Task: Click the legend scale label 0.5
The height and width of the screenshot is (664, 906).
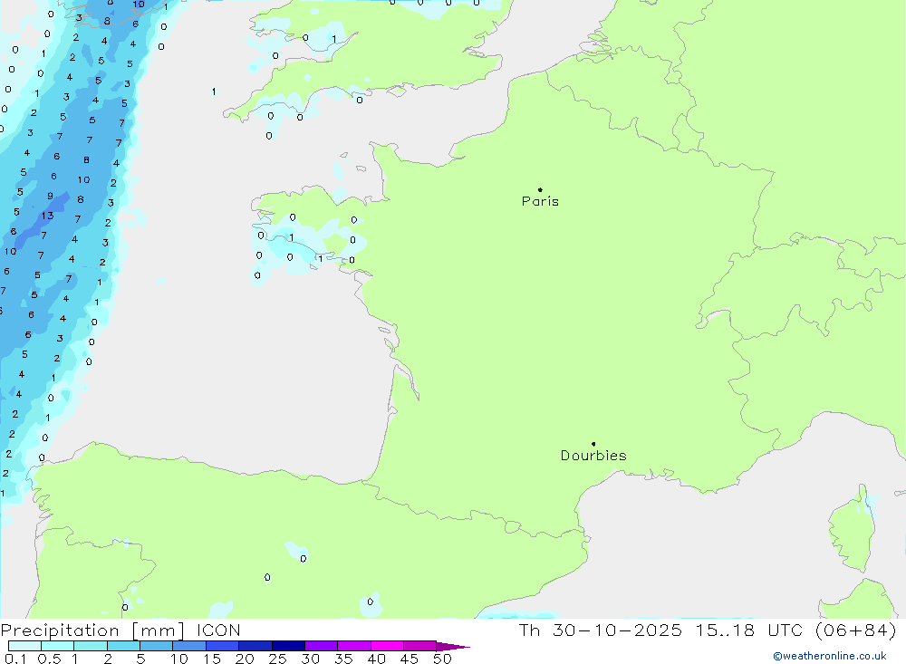Action: click(49, 659)
